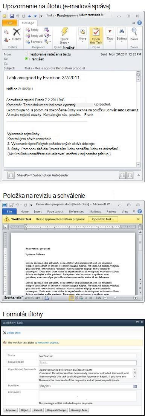Screen dimensions: 145x416
Task: Delete the message with the X Delete button
Action: point(17,34)
